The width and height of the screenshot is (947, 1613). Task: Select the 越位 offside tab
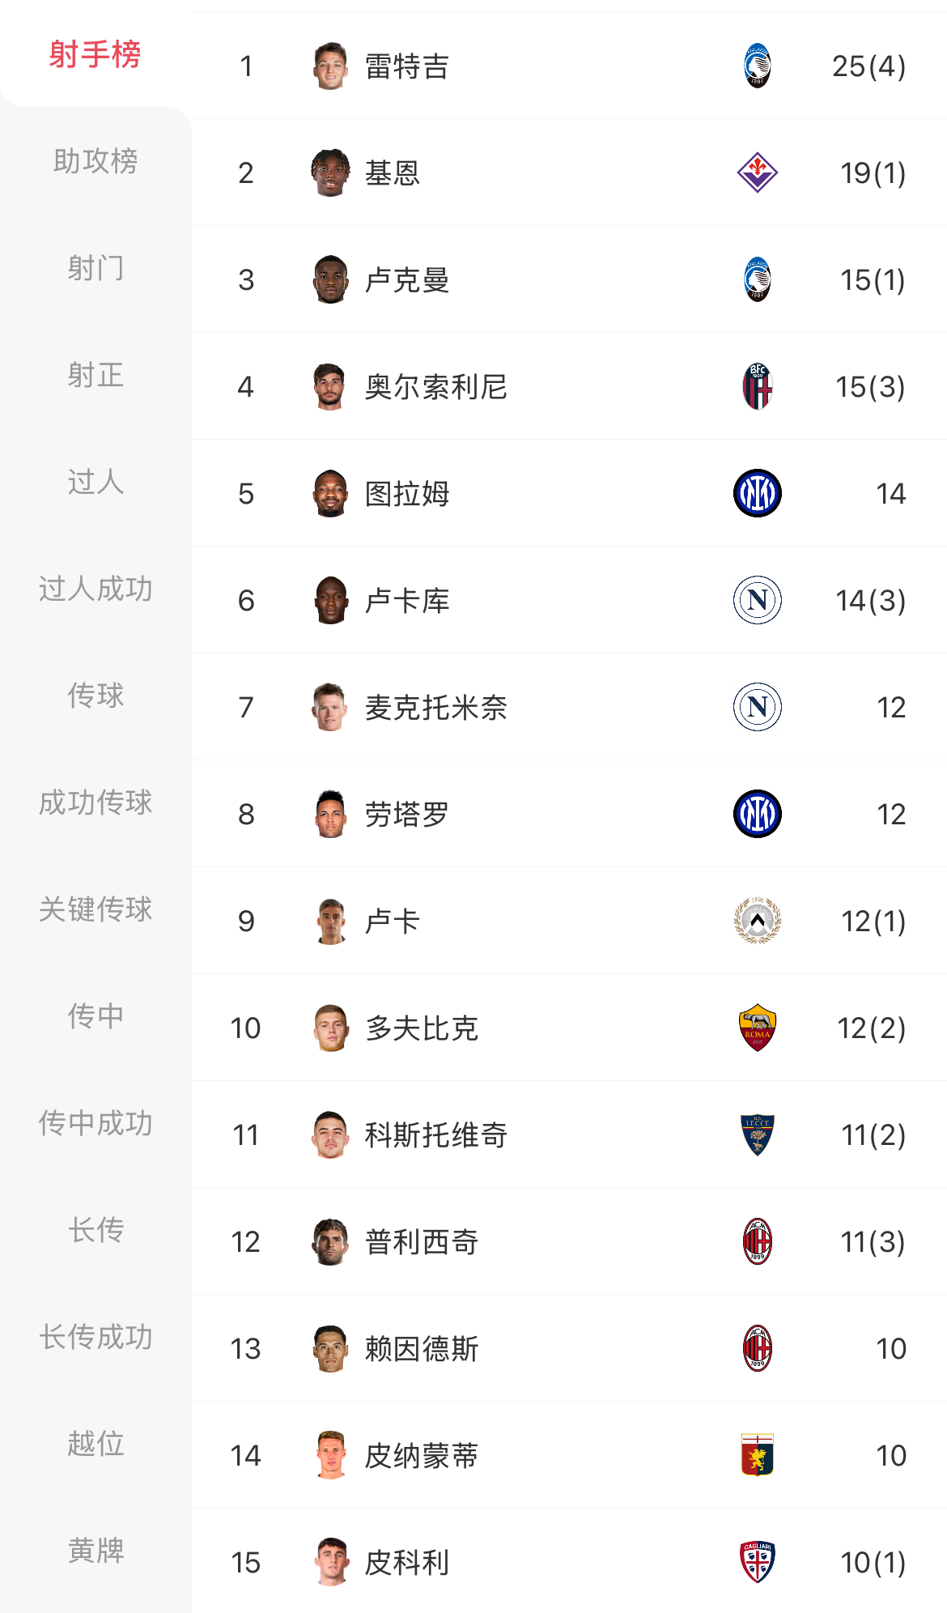point(96,1444)
